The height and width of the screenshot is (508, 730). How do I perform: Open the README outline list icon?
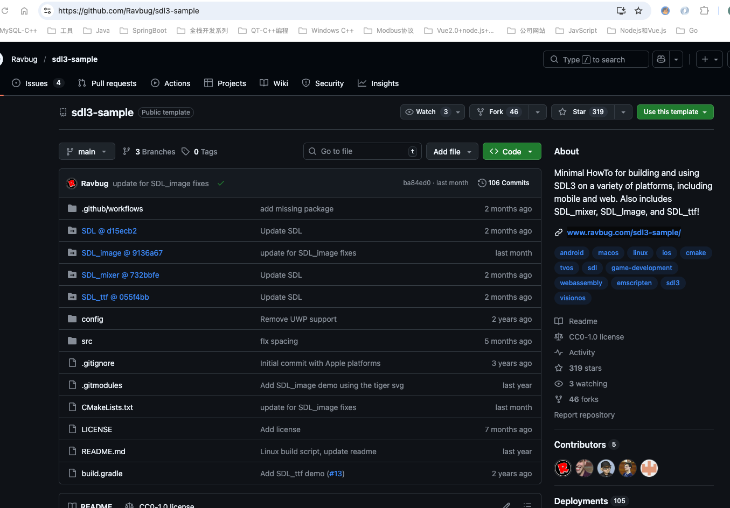coord(527,505)
